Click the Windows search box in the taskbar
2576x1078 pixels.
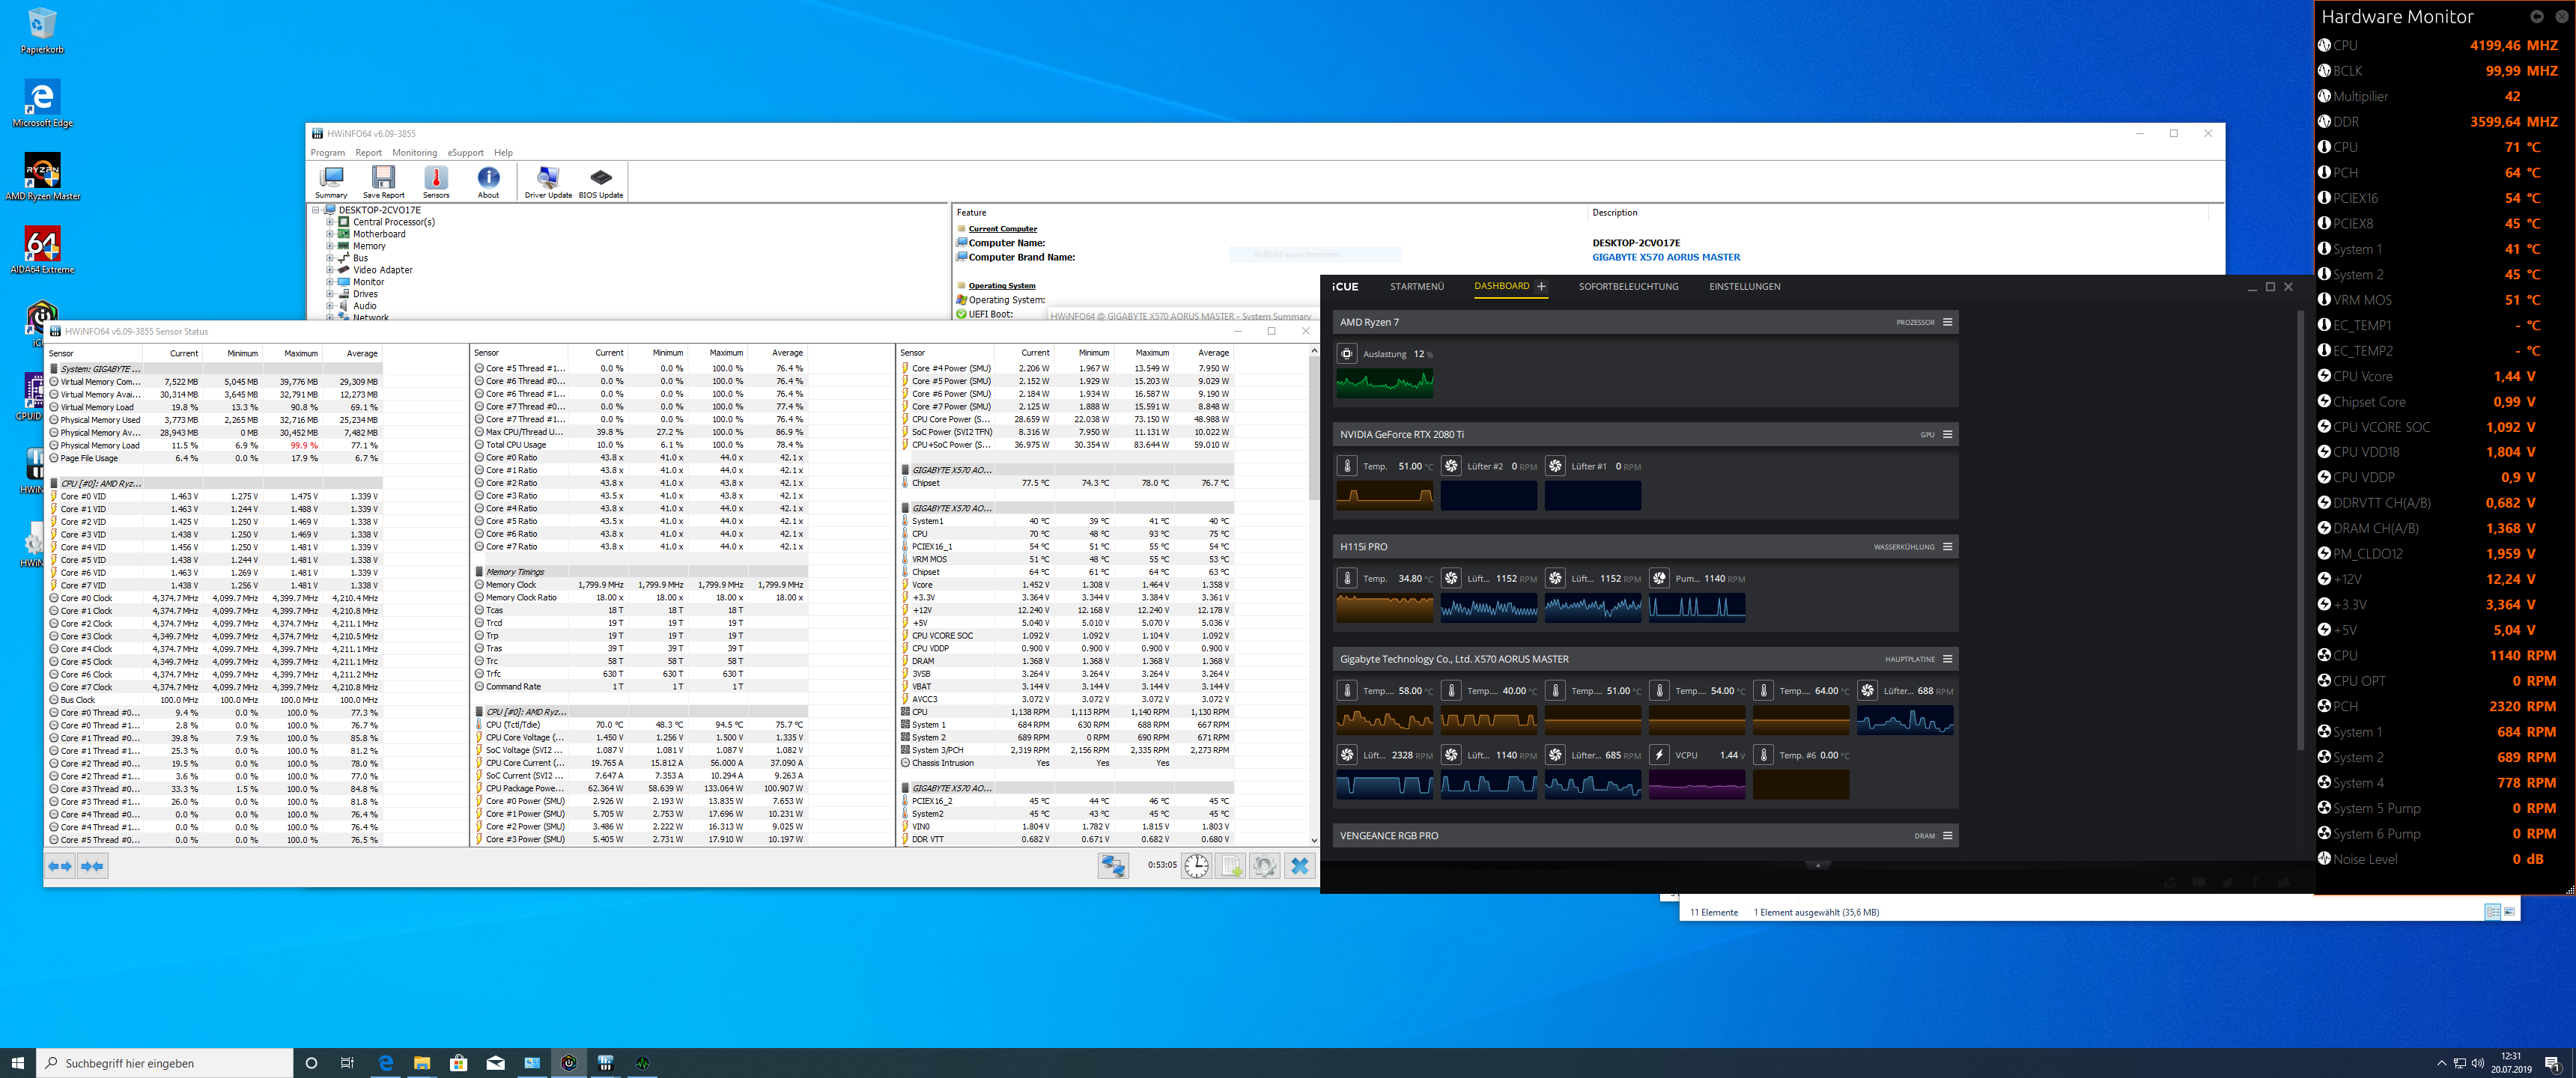165,1063
